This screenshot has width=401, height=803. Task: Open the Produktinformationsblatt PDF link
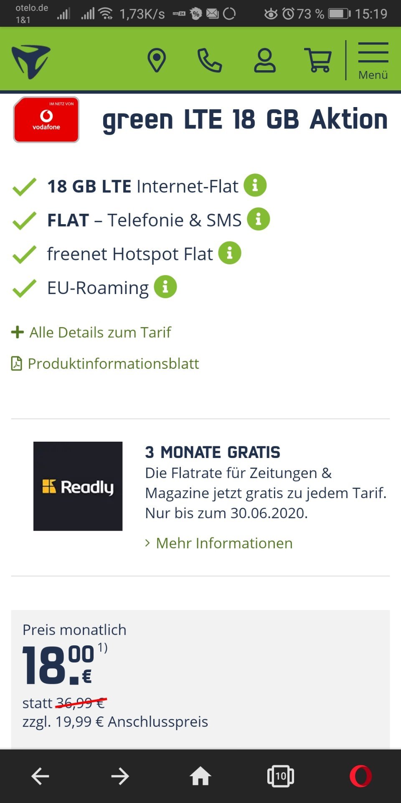[105, 363]
